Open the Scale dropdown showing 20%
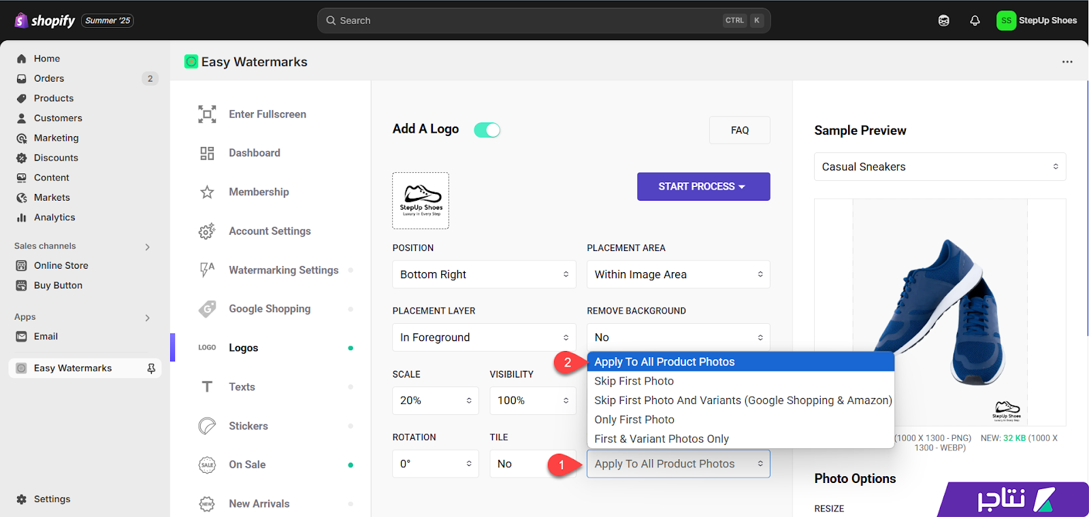1089x517 pixels. tap(436, 401)
